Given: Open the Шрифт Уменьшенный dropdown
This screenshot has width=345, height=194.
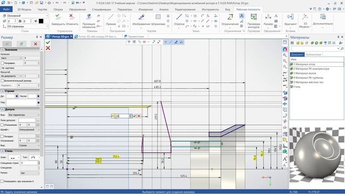Looking at the screenshot, I should (30, 130).
